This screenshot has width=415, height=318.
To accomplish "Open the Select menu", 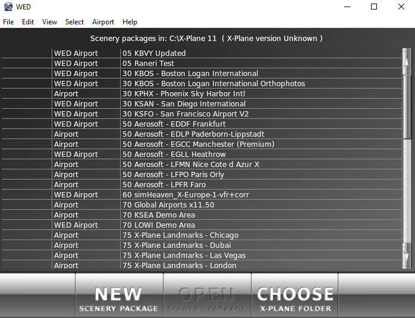I will 74,22.
